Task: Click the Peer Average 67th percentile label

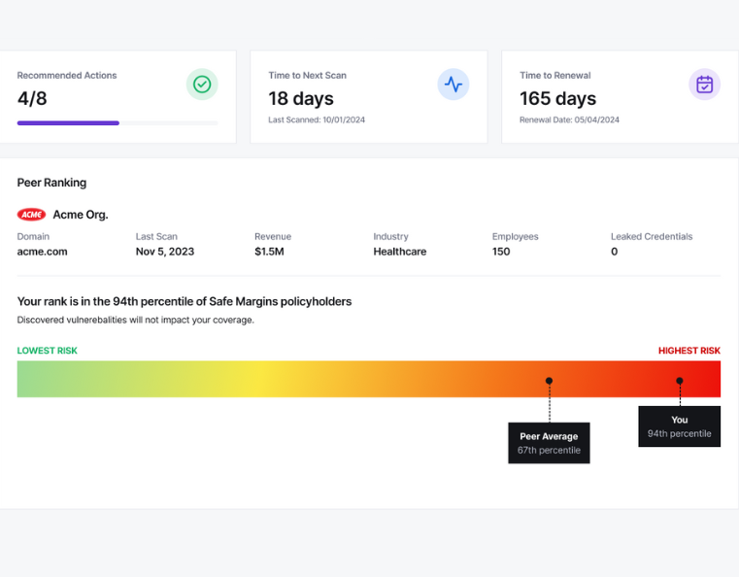Action: (x=549, y=443)
